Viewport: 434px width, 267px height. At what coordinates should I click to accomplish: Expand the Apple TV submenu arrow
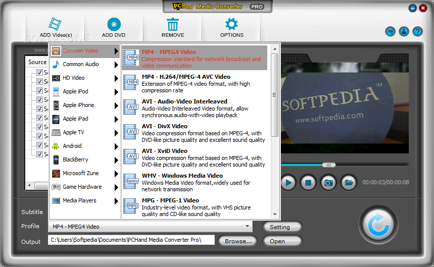pos(116,133)
